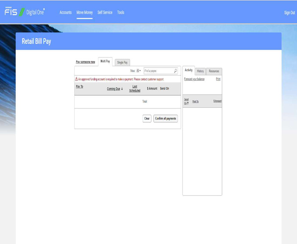Click the red warning triangle icon
This screenshot has width=297, height=244.
(x=76, y=79)
